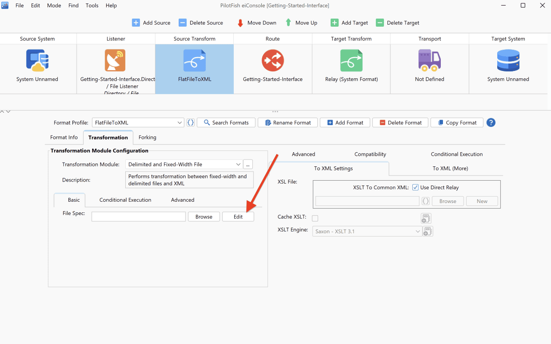Click the XSL file path input field
The width and height of the screenshot is (551, 344).
click(367, 201)
